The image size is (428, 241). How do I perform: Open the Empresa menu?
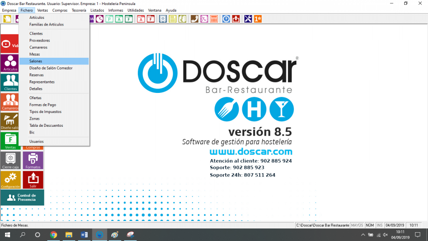click(x=9, y=10)
